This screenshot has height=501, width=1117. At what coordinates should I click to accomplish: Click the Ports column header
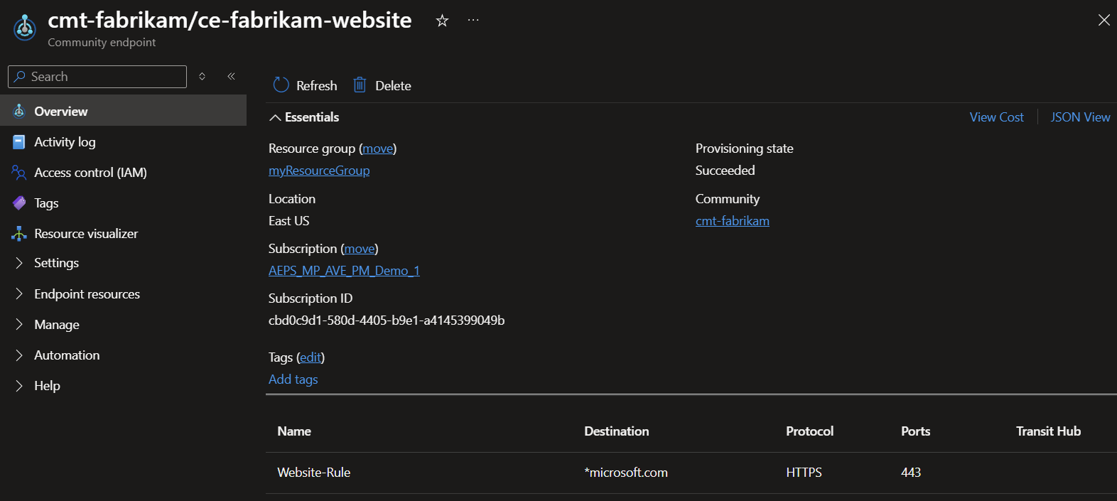coord(915,431)
